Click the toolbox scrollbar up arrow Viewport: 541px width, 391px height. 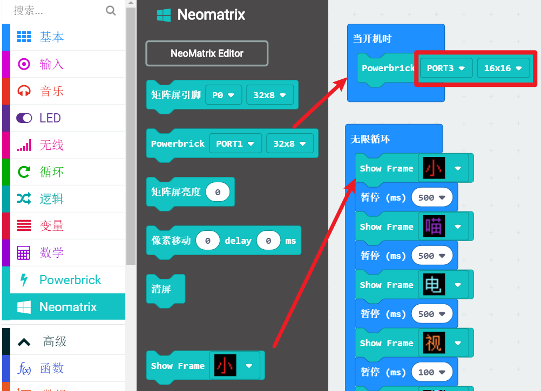tap(131, 3)
